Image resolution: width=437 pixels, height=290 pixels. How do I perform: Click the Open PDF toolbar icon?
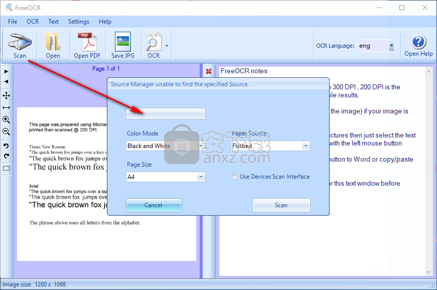click(87, 46)
